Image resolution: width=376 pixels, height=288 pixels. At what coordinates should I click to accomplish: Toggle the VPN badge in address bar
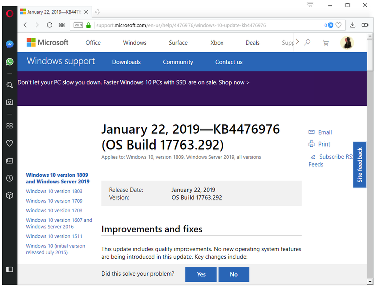point(78,25)
